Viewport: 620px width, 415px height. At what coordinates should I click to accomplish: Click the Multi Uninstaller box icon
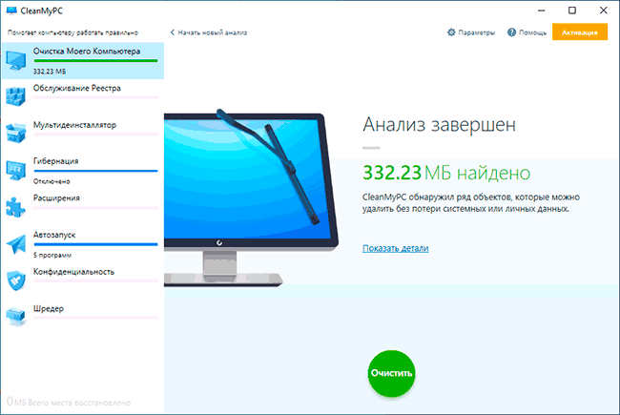pos(16,133)
